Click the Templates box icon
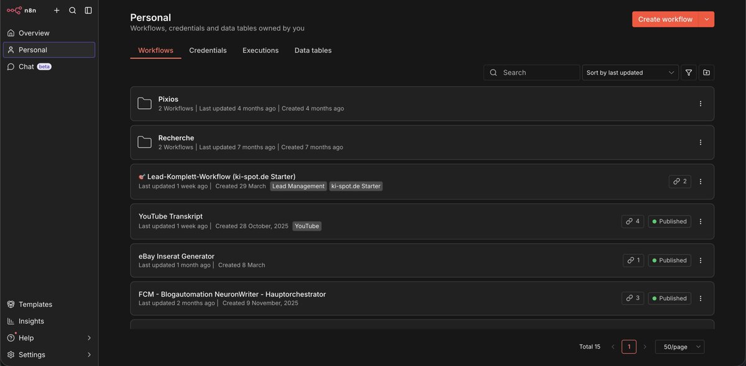This screenshot has width=746, height=366. pyautogui.click(x=11, y=304)
